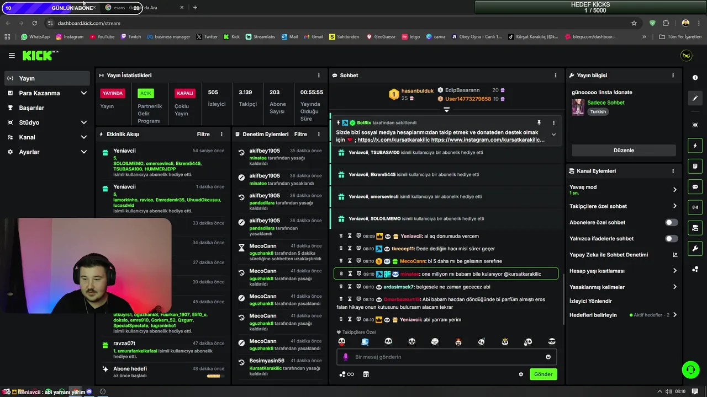This screenshot has height=397, width=707.
Task: Expand the pinned message chevron
Action: click(x=553, y=135)
